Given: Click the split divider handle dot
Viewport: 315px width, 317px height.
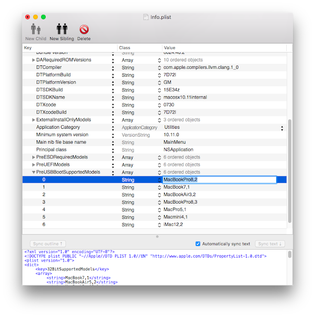Looking at the screenshot, I should pos(157,237).
